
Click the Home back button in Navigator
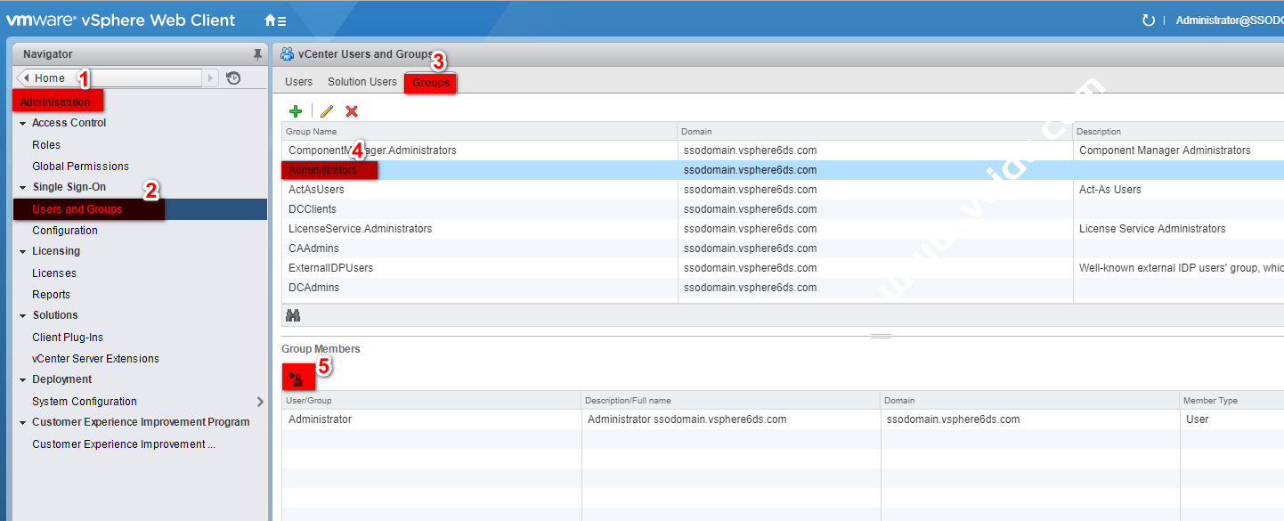click(49, 78)
